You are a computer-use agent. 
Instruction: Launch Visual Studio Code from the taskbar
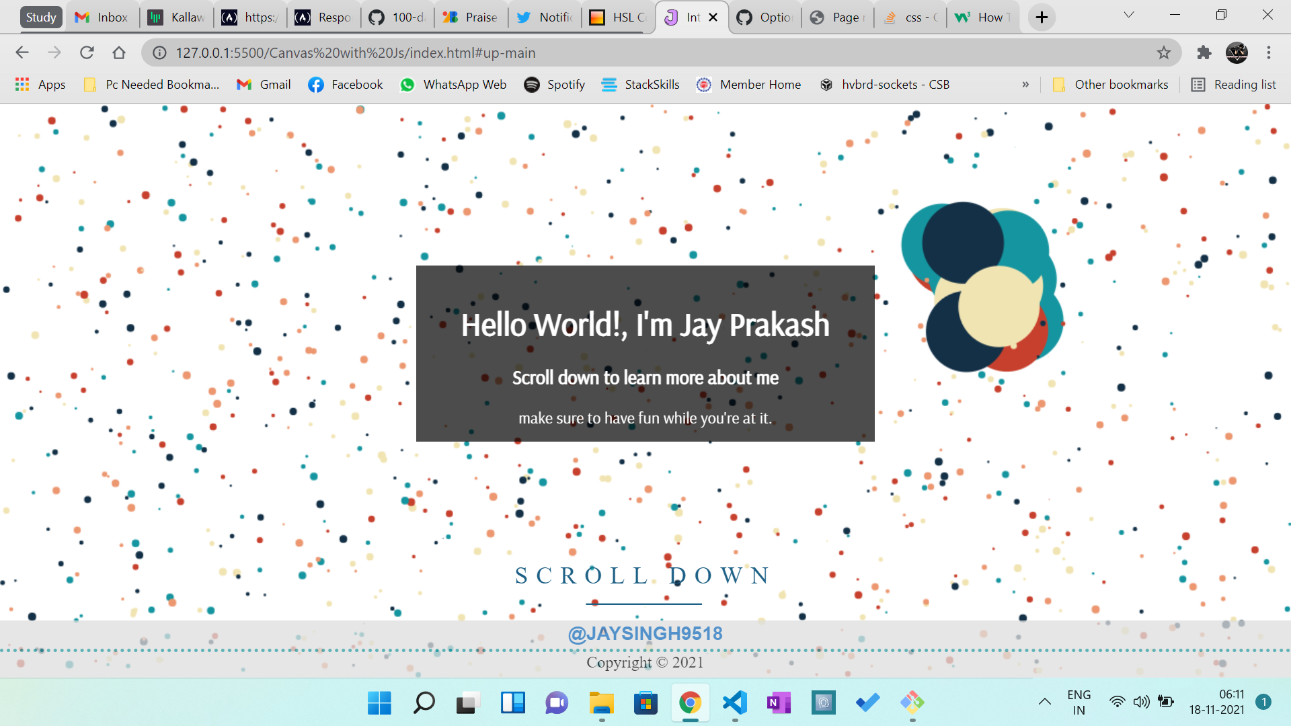click(x=734, y=703)
